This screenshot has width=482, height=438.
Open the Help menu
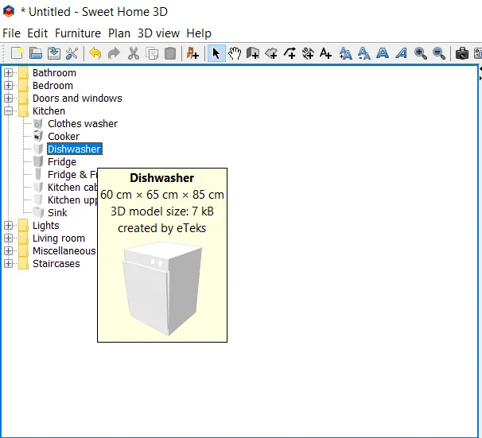point(199,33)
